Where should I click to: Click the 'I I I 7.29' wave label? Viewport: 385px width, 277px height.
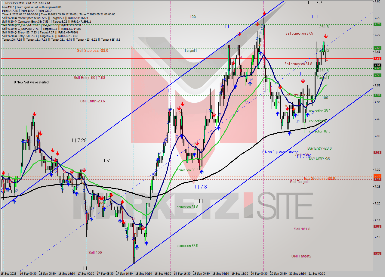[x=78, y=140]
